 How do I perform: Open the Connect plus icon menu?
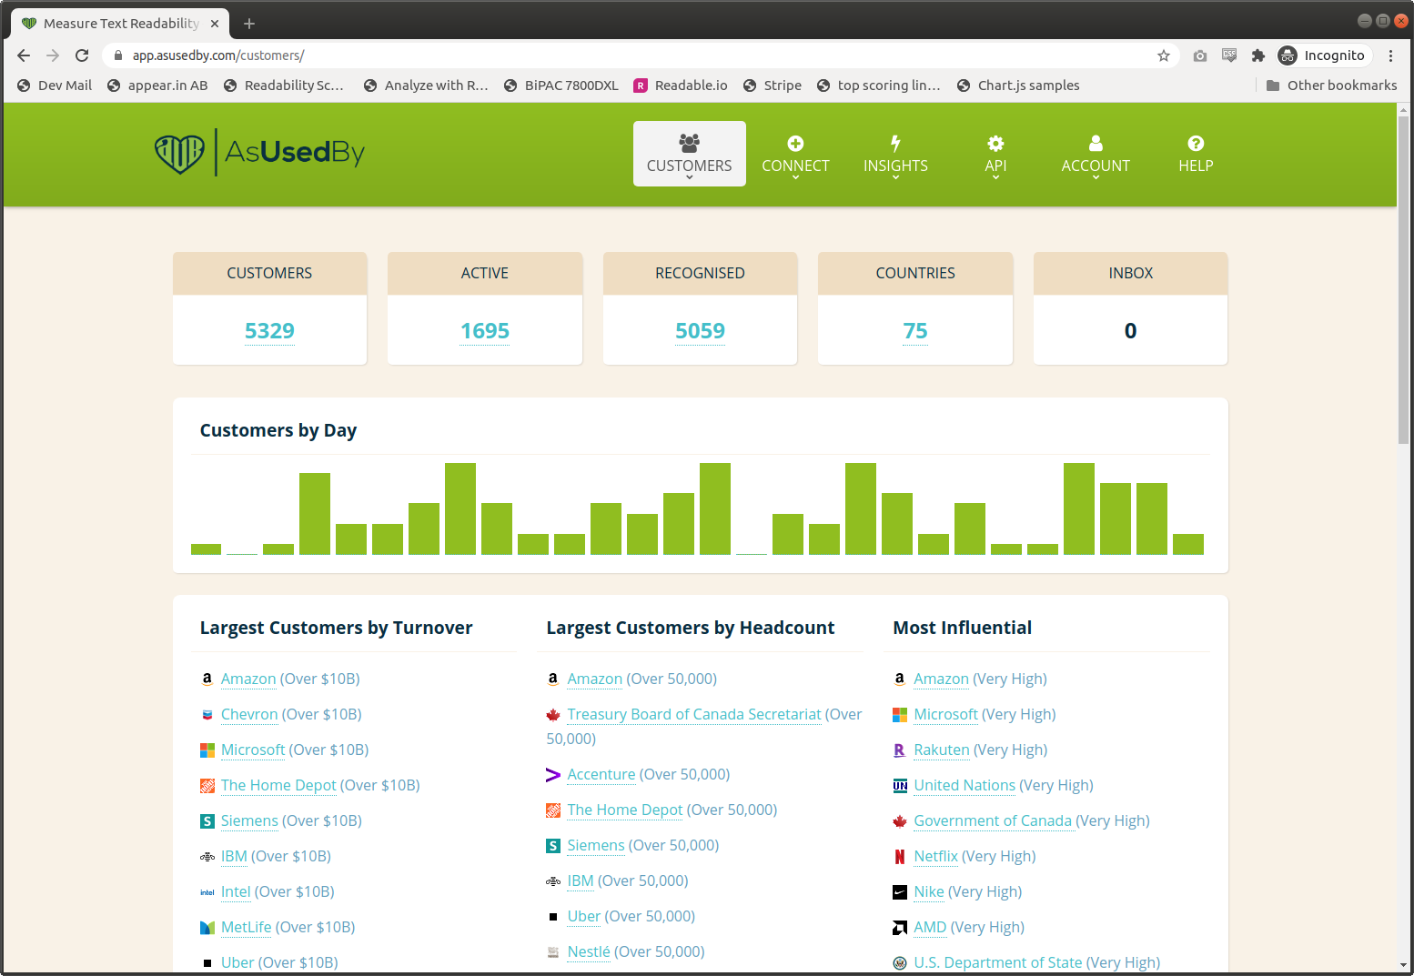coord(795,154)
